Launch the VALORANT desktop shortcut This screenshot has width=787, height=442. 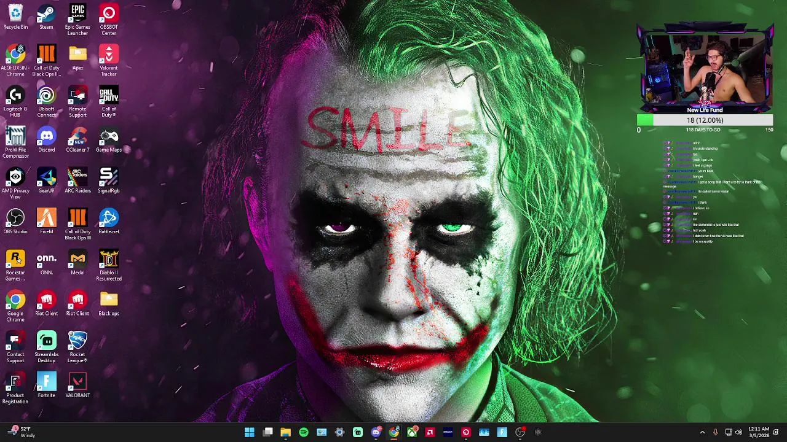(77, 386)
